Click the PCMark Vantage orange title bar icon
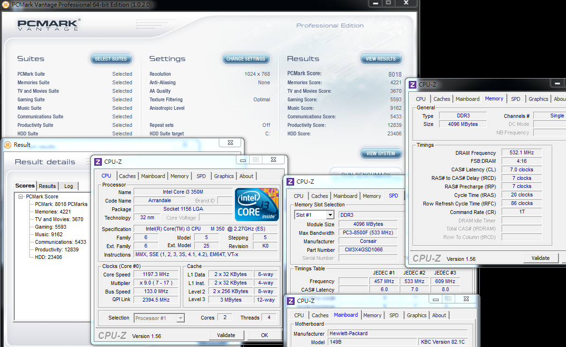 pos(5,5)
